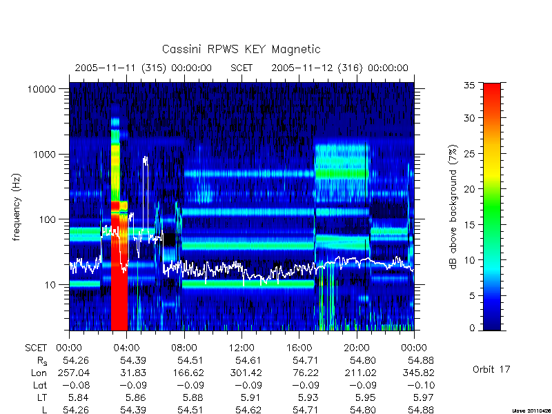
Task: Click the 15 label on the color scale
Action: coord(469,225)
